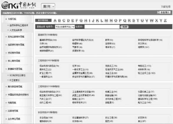Image resolution: width=173 pixels, height=124 pixels.
Task: Open 有机化工(173) category
Action: [144, 66]
